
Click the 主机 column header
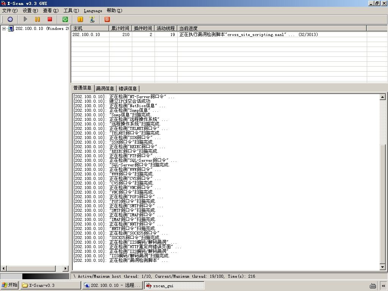[90, 28]
